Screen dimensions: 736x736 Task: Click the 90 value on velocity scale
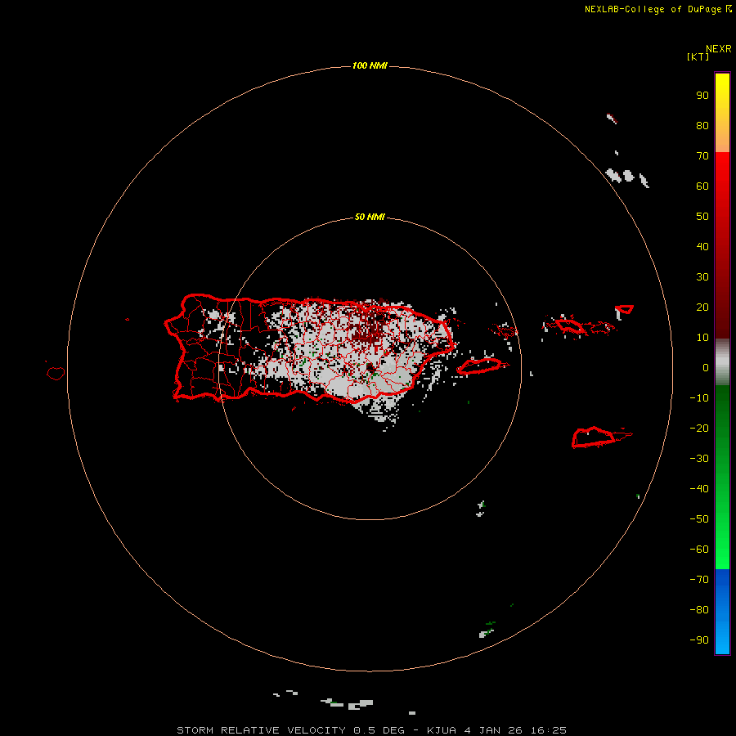click(702, 96)
